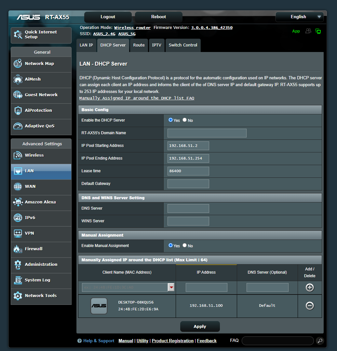This screenshot has width=337, height=351.
Task: Open the IPv6 icon
Action: (18, 217)
